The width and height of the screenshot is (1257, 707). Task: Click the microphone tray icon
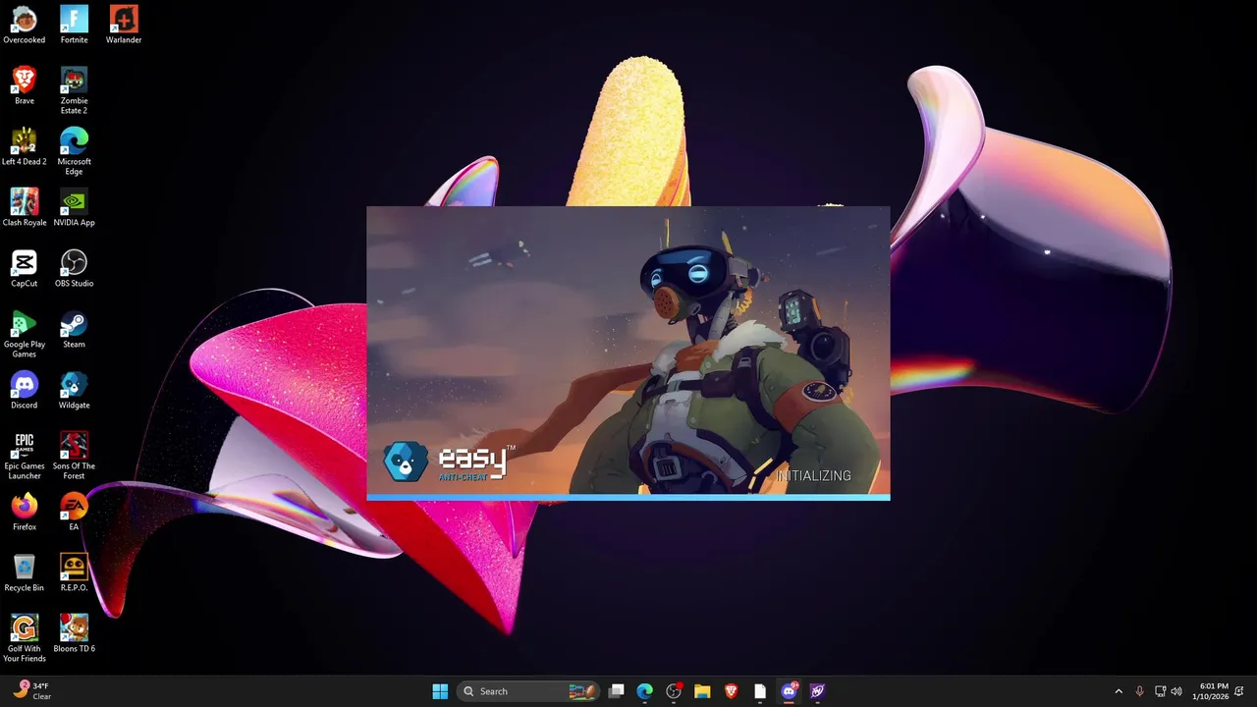1139,691
